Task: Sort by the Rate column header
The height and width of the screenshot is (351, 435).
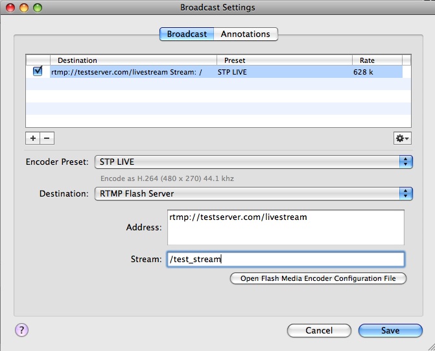Action: (377, 60)
